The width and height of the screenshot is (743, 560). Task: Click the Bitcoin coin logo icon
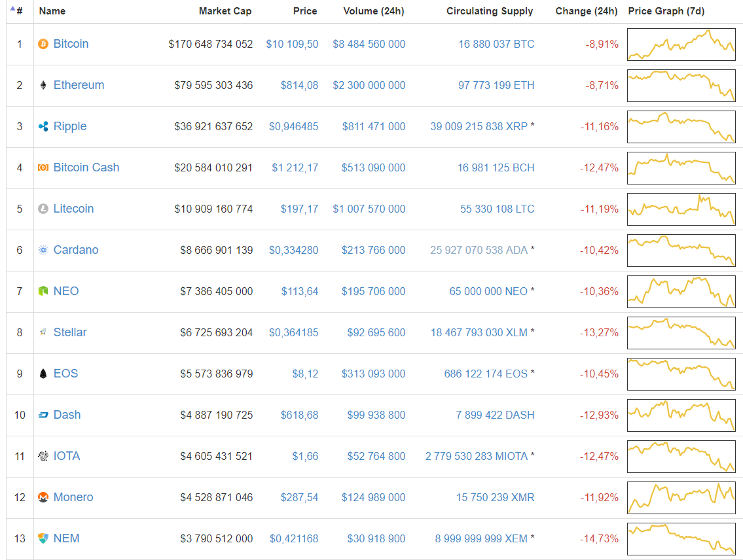(x=43, y=44)
